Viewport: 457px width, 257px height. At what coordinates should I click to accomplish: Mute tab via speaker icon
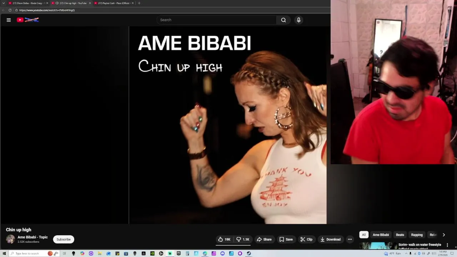(57, 3)
